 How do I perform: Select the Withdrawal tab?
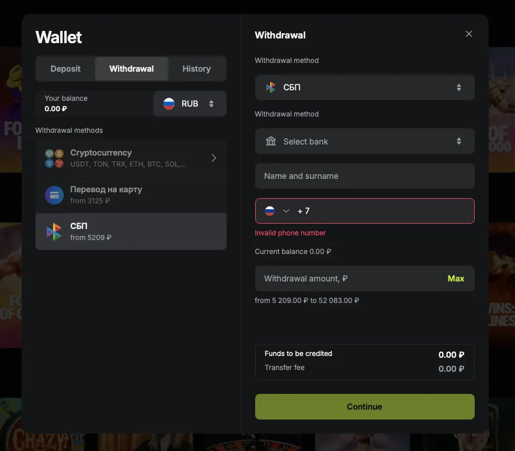pos(131,69)
